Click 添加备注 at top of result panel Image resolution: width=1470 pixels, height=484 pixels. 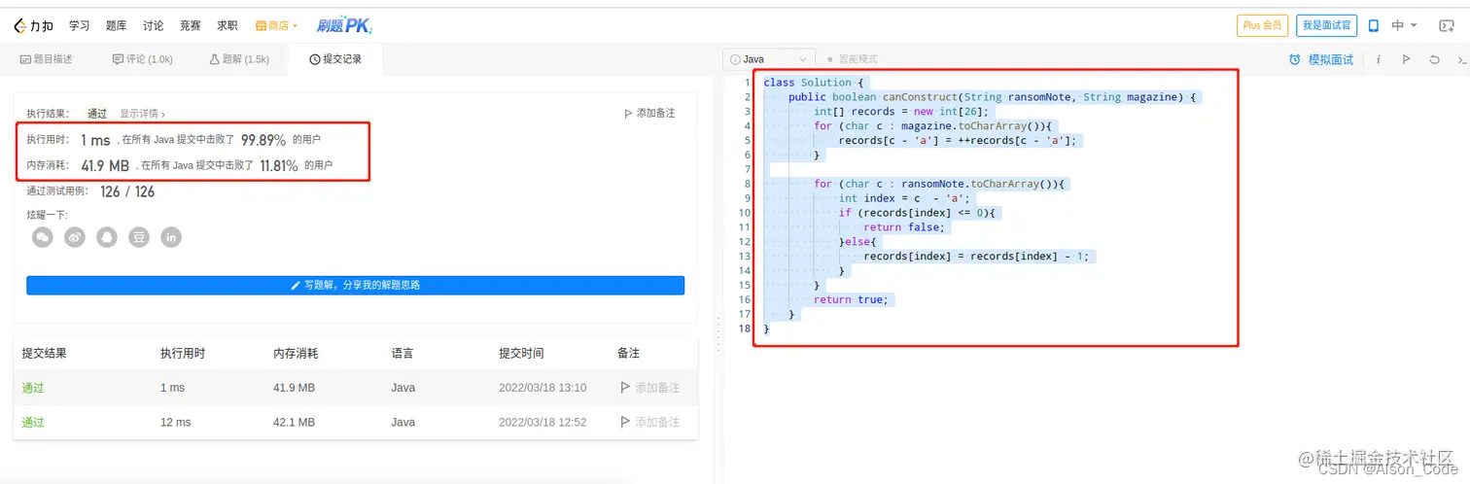pyautogui.click(x=648, y=114)
